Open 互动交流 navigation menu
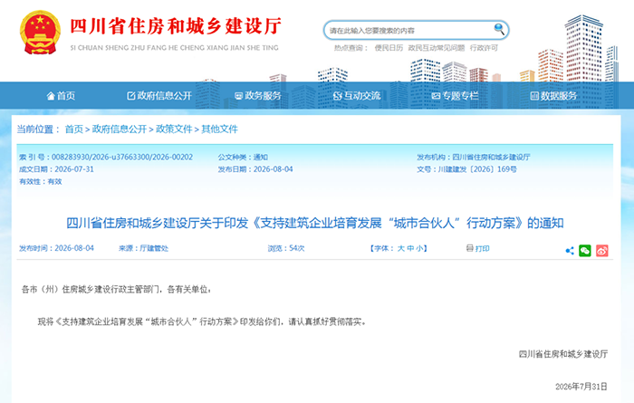This screenshot has width=634, height=403. [357, 96]
